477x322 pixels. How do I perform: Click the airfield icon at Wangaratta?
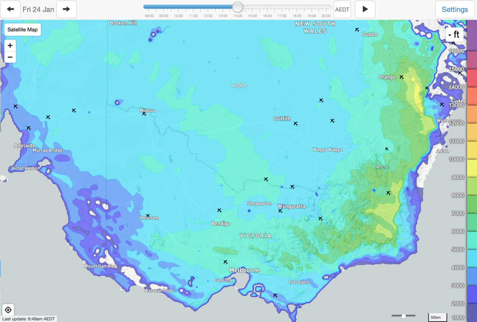click(280, 211)
